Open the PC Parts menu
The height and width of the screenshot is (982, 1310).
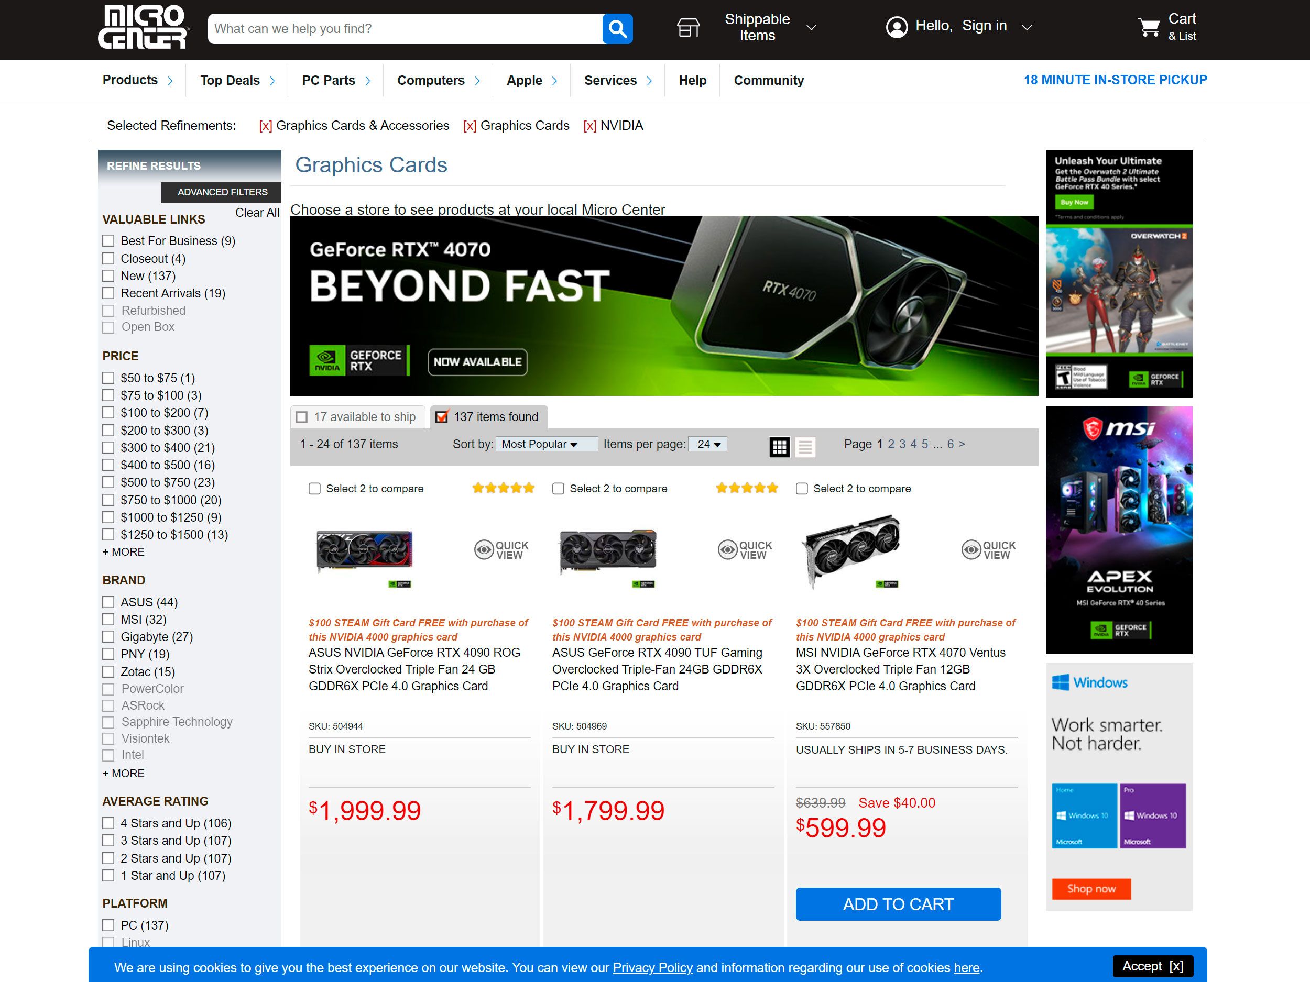[x=335, y=81]
